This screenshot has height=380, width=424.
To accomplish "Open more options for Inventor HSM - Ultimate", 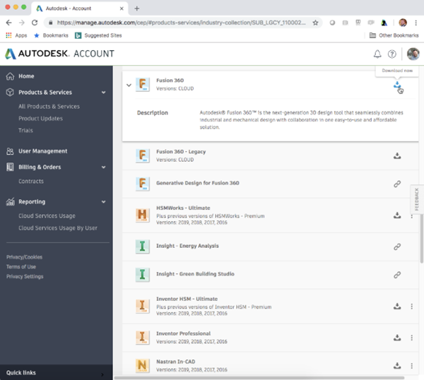I will 411,307.
